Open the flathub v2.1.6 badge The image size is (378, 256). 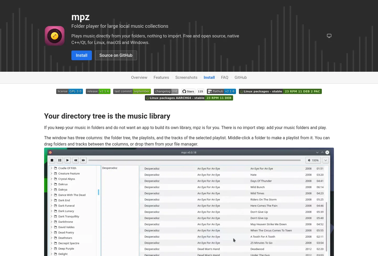pos(221,91)
